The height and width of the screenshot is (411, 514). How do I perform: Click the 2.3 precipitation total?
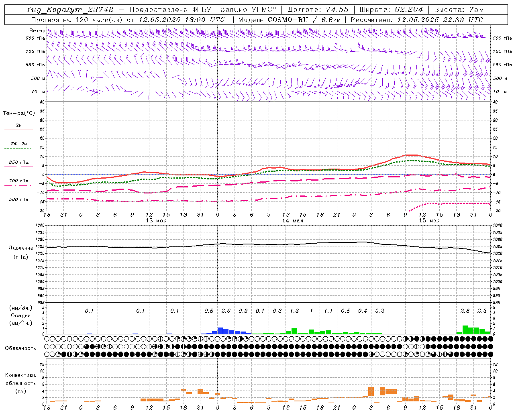click(x=482, y=311)
